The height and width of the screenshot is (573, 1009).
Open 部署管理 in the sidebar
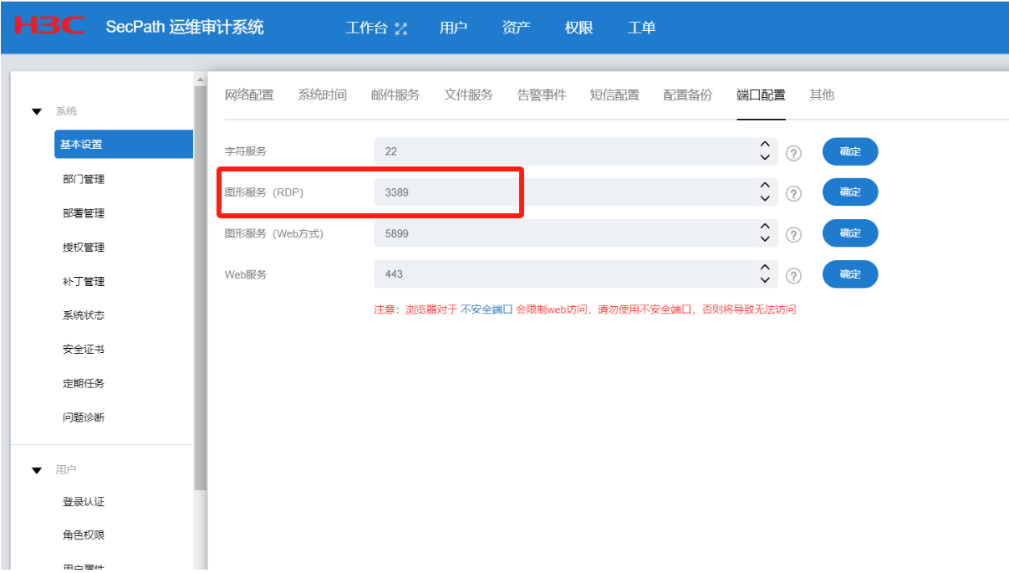(84, 213)
